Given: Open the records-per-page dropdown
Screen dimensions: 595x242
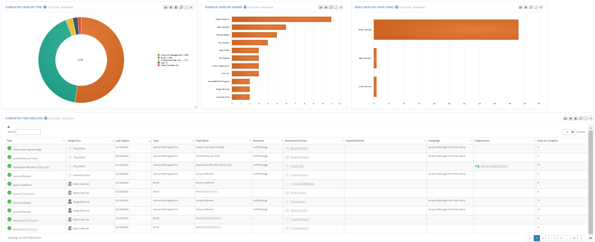Looking at the screenshot, I should tap(569, 132).
